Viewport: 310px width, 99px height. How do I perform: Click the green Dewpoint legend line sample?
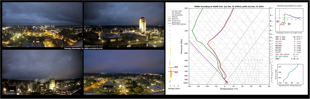tap(169, 19)
